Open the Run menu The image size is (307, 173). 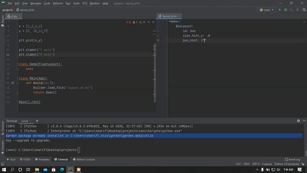(x=68, y=3)
